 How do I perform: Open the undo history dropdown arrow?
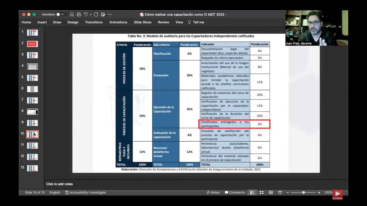[x=91, y=14]
